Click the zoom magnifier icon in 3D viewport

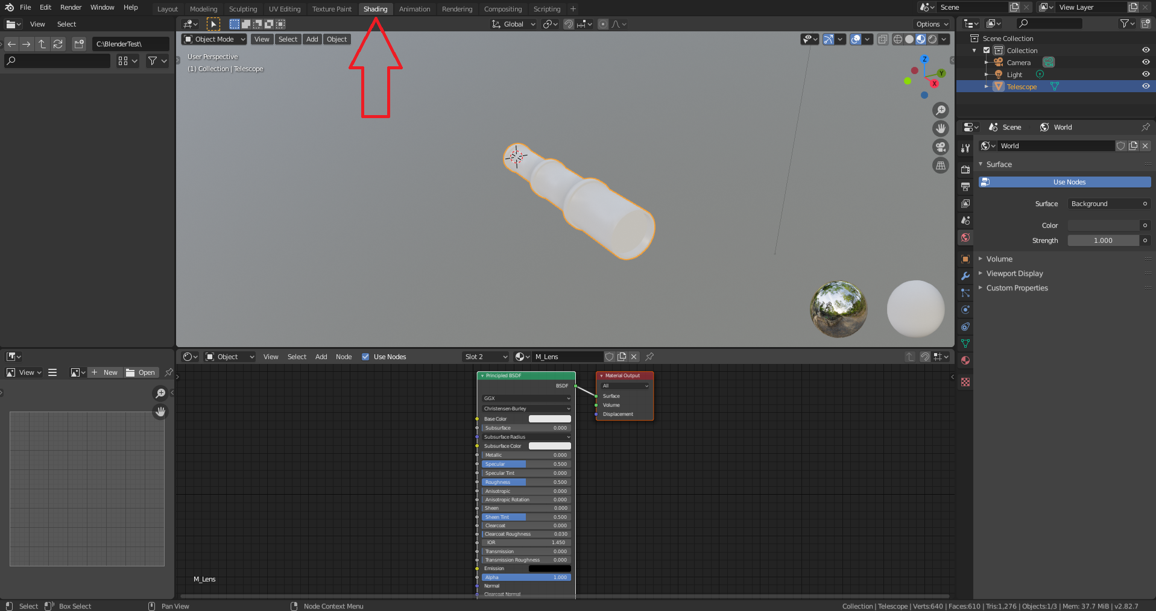(x=940, y=110)
